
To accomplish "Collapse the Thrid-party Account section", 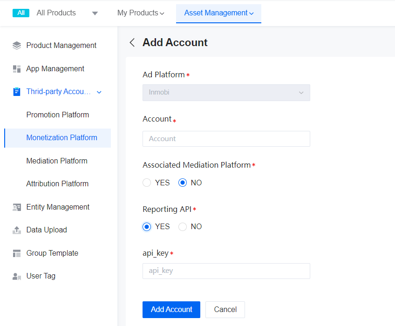I will pos(99,92).
